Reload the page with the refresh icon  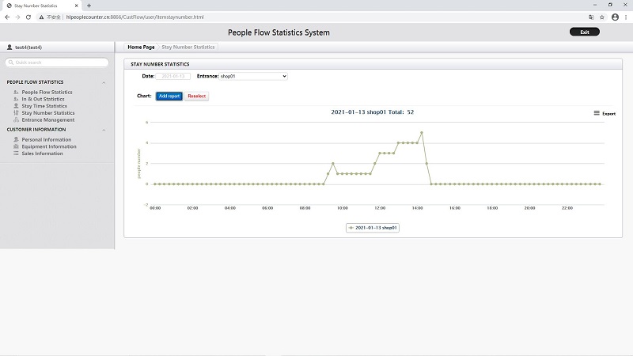click(28, 17)
